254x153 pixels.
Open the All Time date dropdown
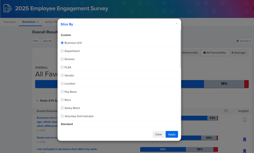click(243, 41)
